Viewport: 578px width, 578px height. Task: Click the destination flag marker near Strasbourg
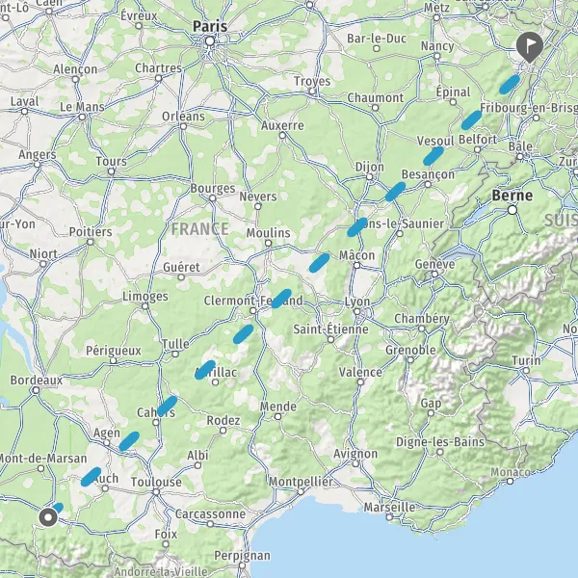(529, 47)
